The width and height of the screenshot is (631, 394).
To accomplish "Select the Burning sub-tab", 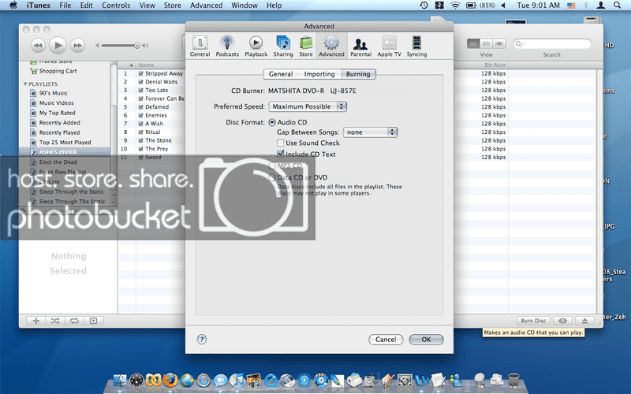I will pyautogui.click(x=358, y=74).
